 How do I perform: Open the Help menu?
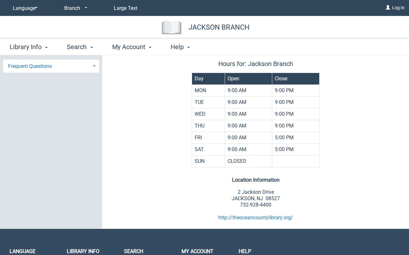(180, 47)
